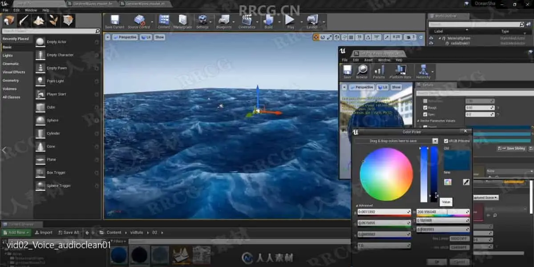
Task: Toggle the Spec parameter checkbox
Action: (425, 114)
